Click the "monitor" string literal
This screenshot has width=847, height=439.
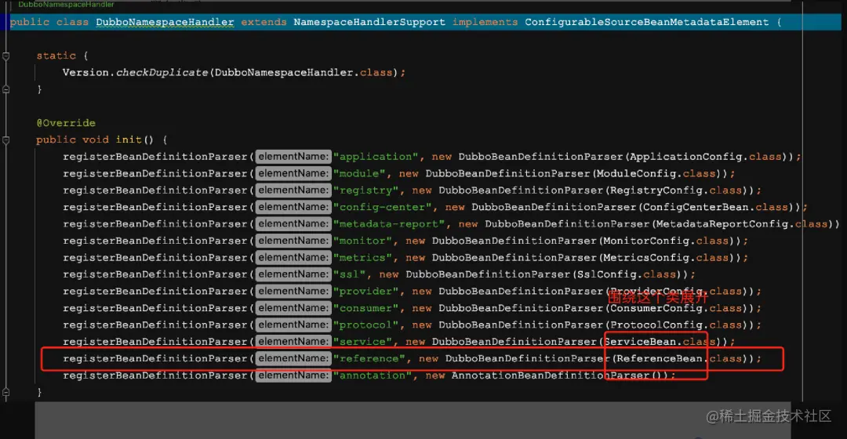362,241
